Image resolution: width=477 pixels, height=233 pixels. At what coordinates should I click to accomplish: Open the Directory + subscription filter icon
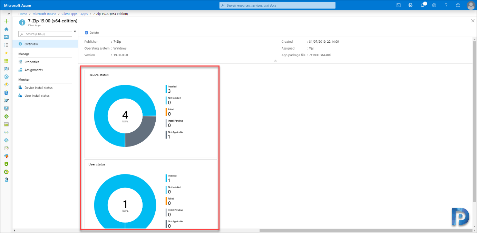pos(410,5)
